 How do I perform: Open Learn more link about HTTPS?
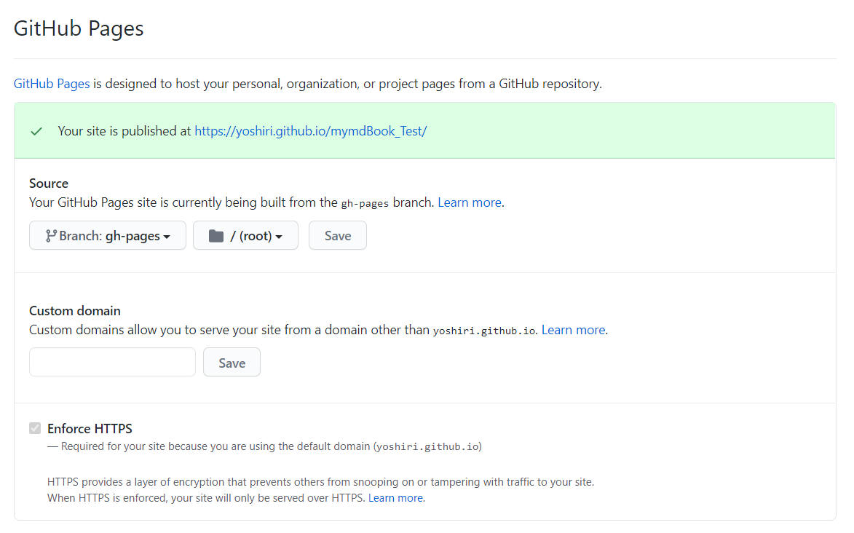click(395, 497)
